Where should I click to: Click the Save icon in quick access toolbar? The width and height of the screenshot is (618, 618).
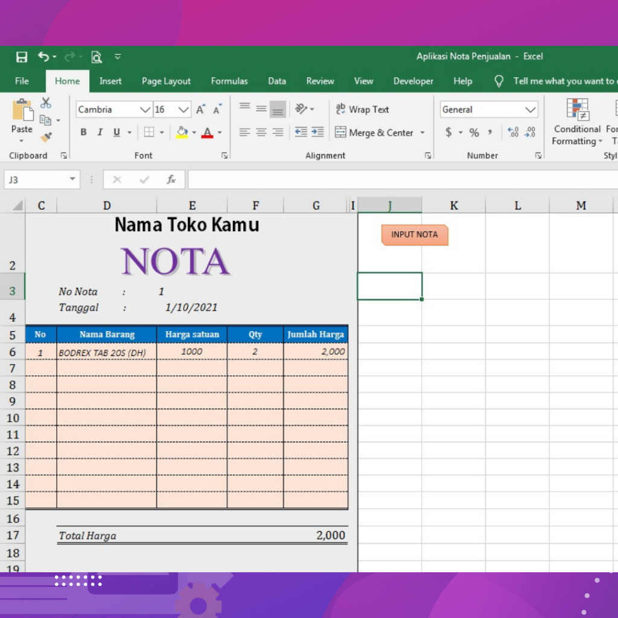(22, 57)
